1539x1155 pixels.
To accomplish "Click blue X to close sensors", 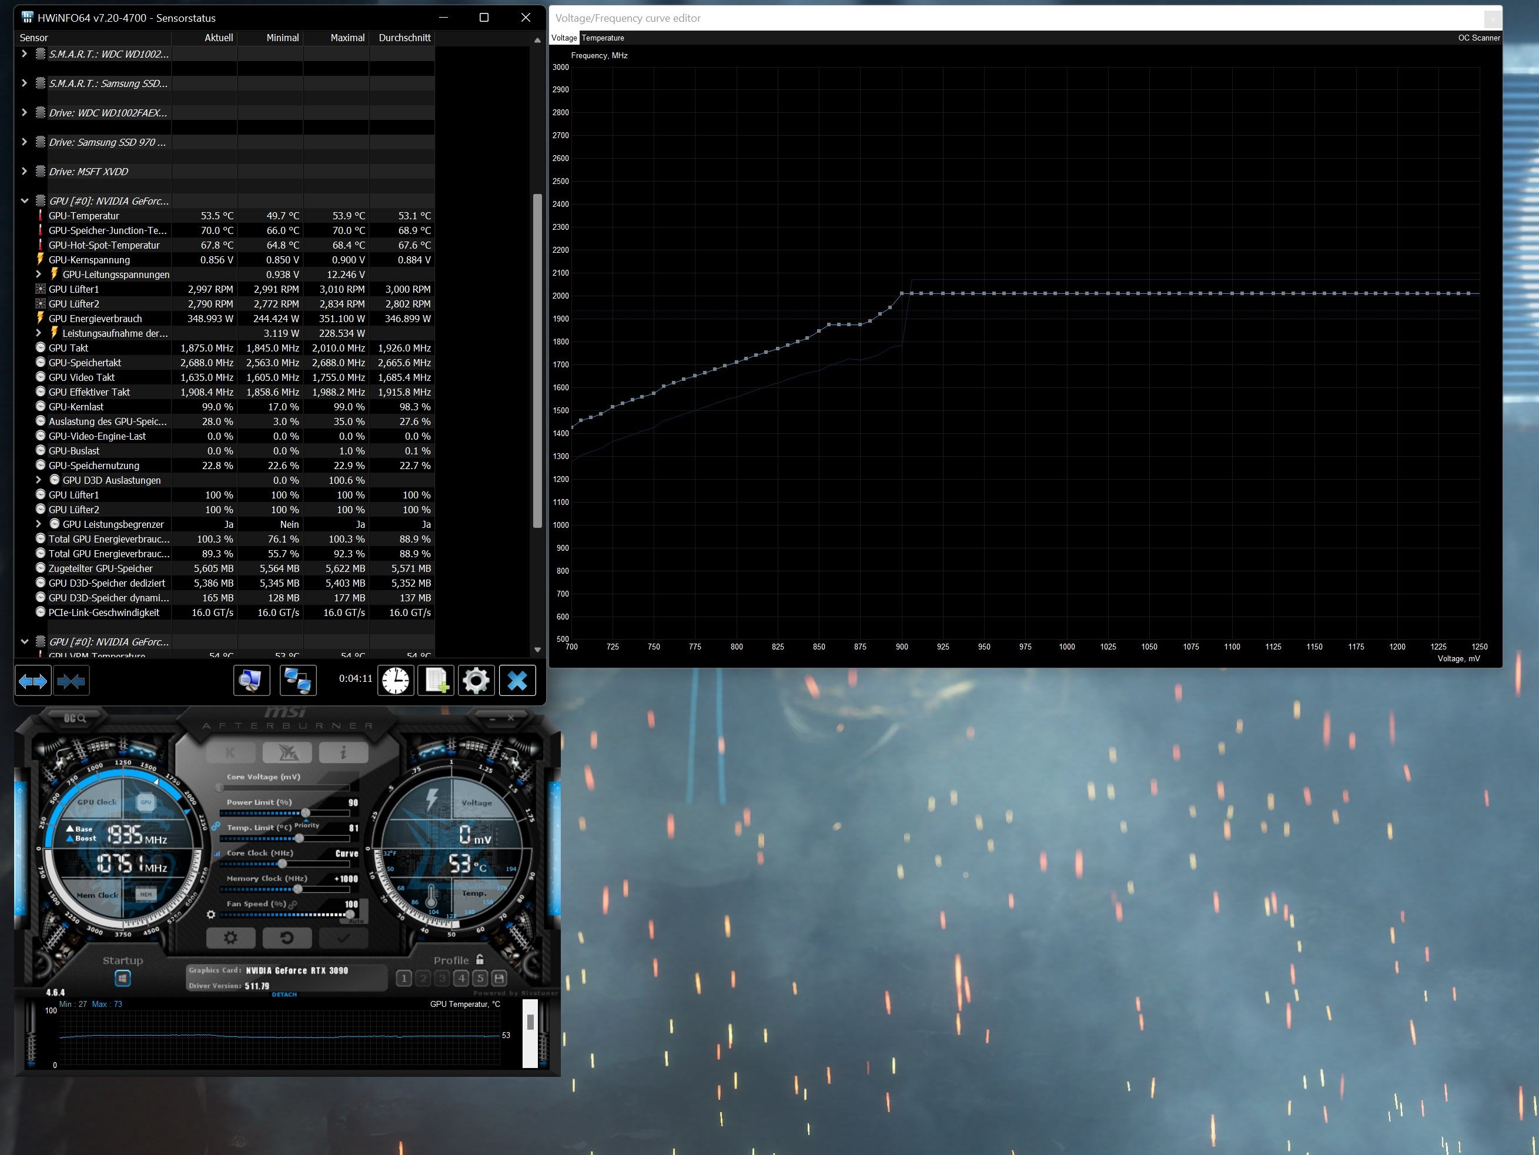I will coord(518,681).
